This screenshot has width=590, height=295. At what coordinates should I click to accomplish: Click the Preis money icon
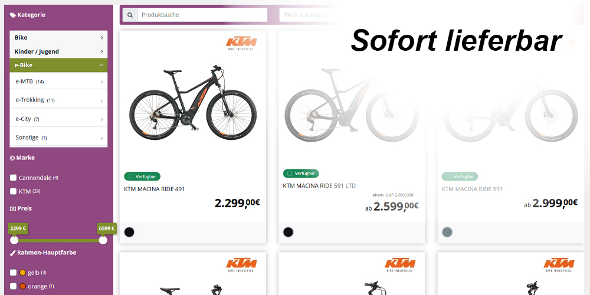pyautogui.click(x=13, y=208)
